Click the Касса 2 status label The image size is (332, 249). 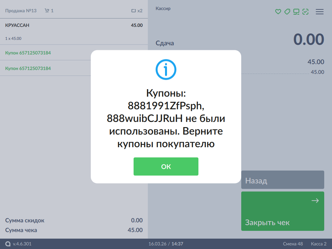[x=318, y=244]
